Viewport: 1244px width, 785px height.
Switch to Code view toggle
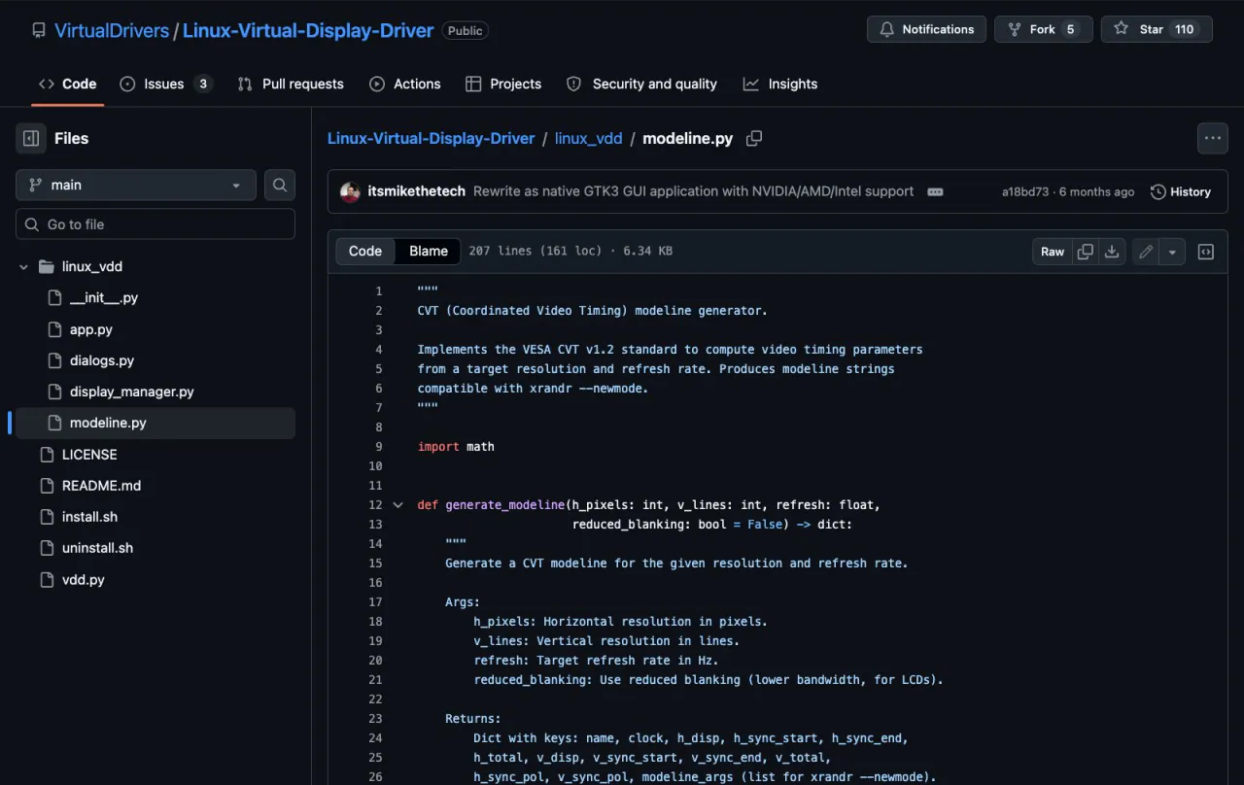[x=365, y=251]
